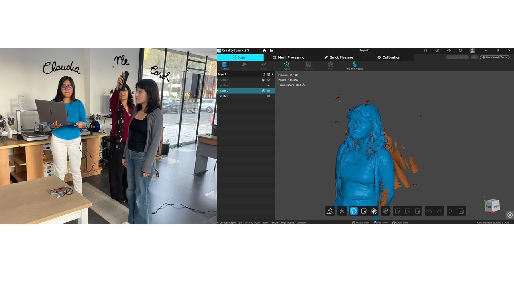This screenshot has height=289, width=514.
Task: Show Scan_1 using its closed-eye icon
Action: pyautogui.click(x=269, y=80)
